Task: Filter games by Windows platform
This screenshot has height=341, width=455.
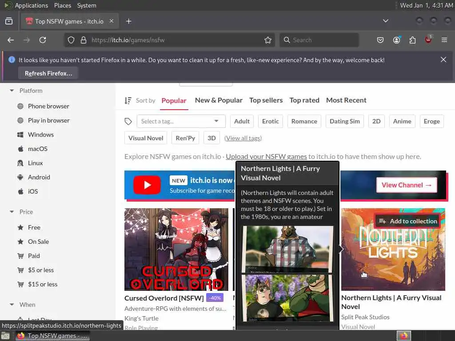Action: click(40, 135)
